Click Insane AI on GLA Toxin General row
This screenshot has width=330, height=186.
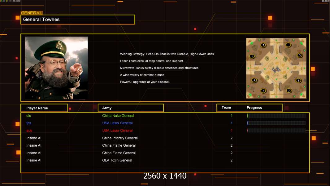click(x=34, y=160)
